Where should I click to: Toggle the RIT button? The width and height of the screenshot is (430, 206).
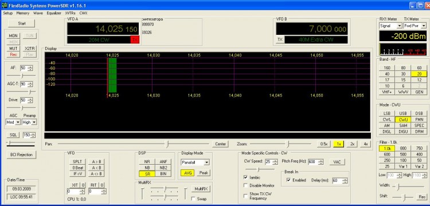pos(93,185)
